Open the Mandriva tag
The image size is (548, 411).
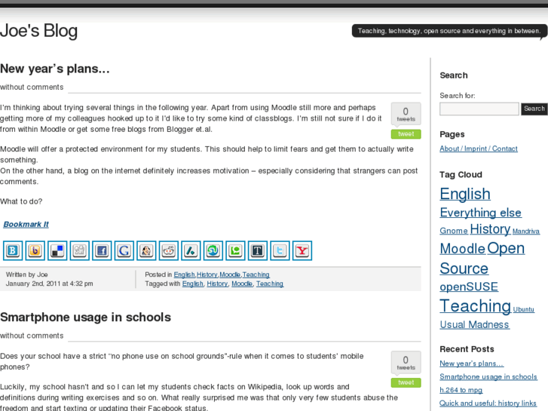tap(526, 232)
